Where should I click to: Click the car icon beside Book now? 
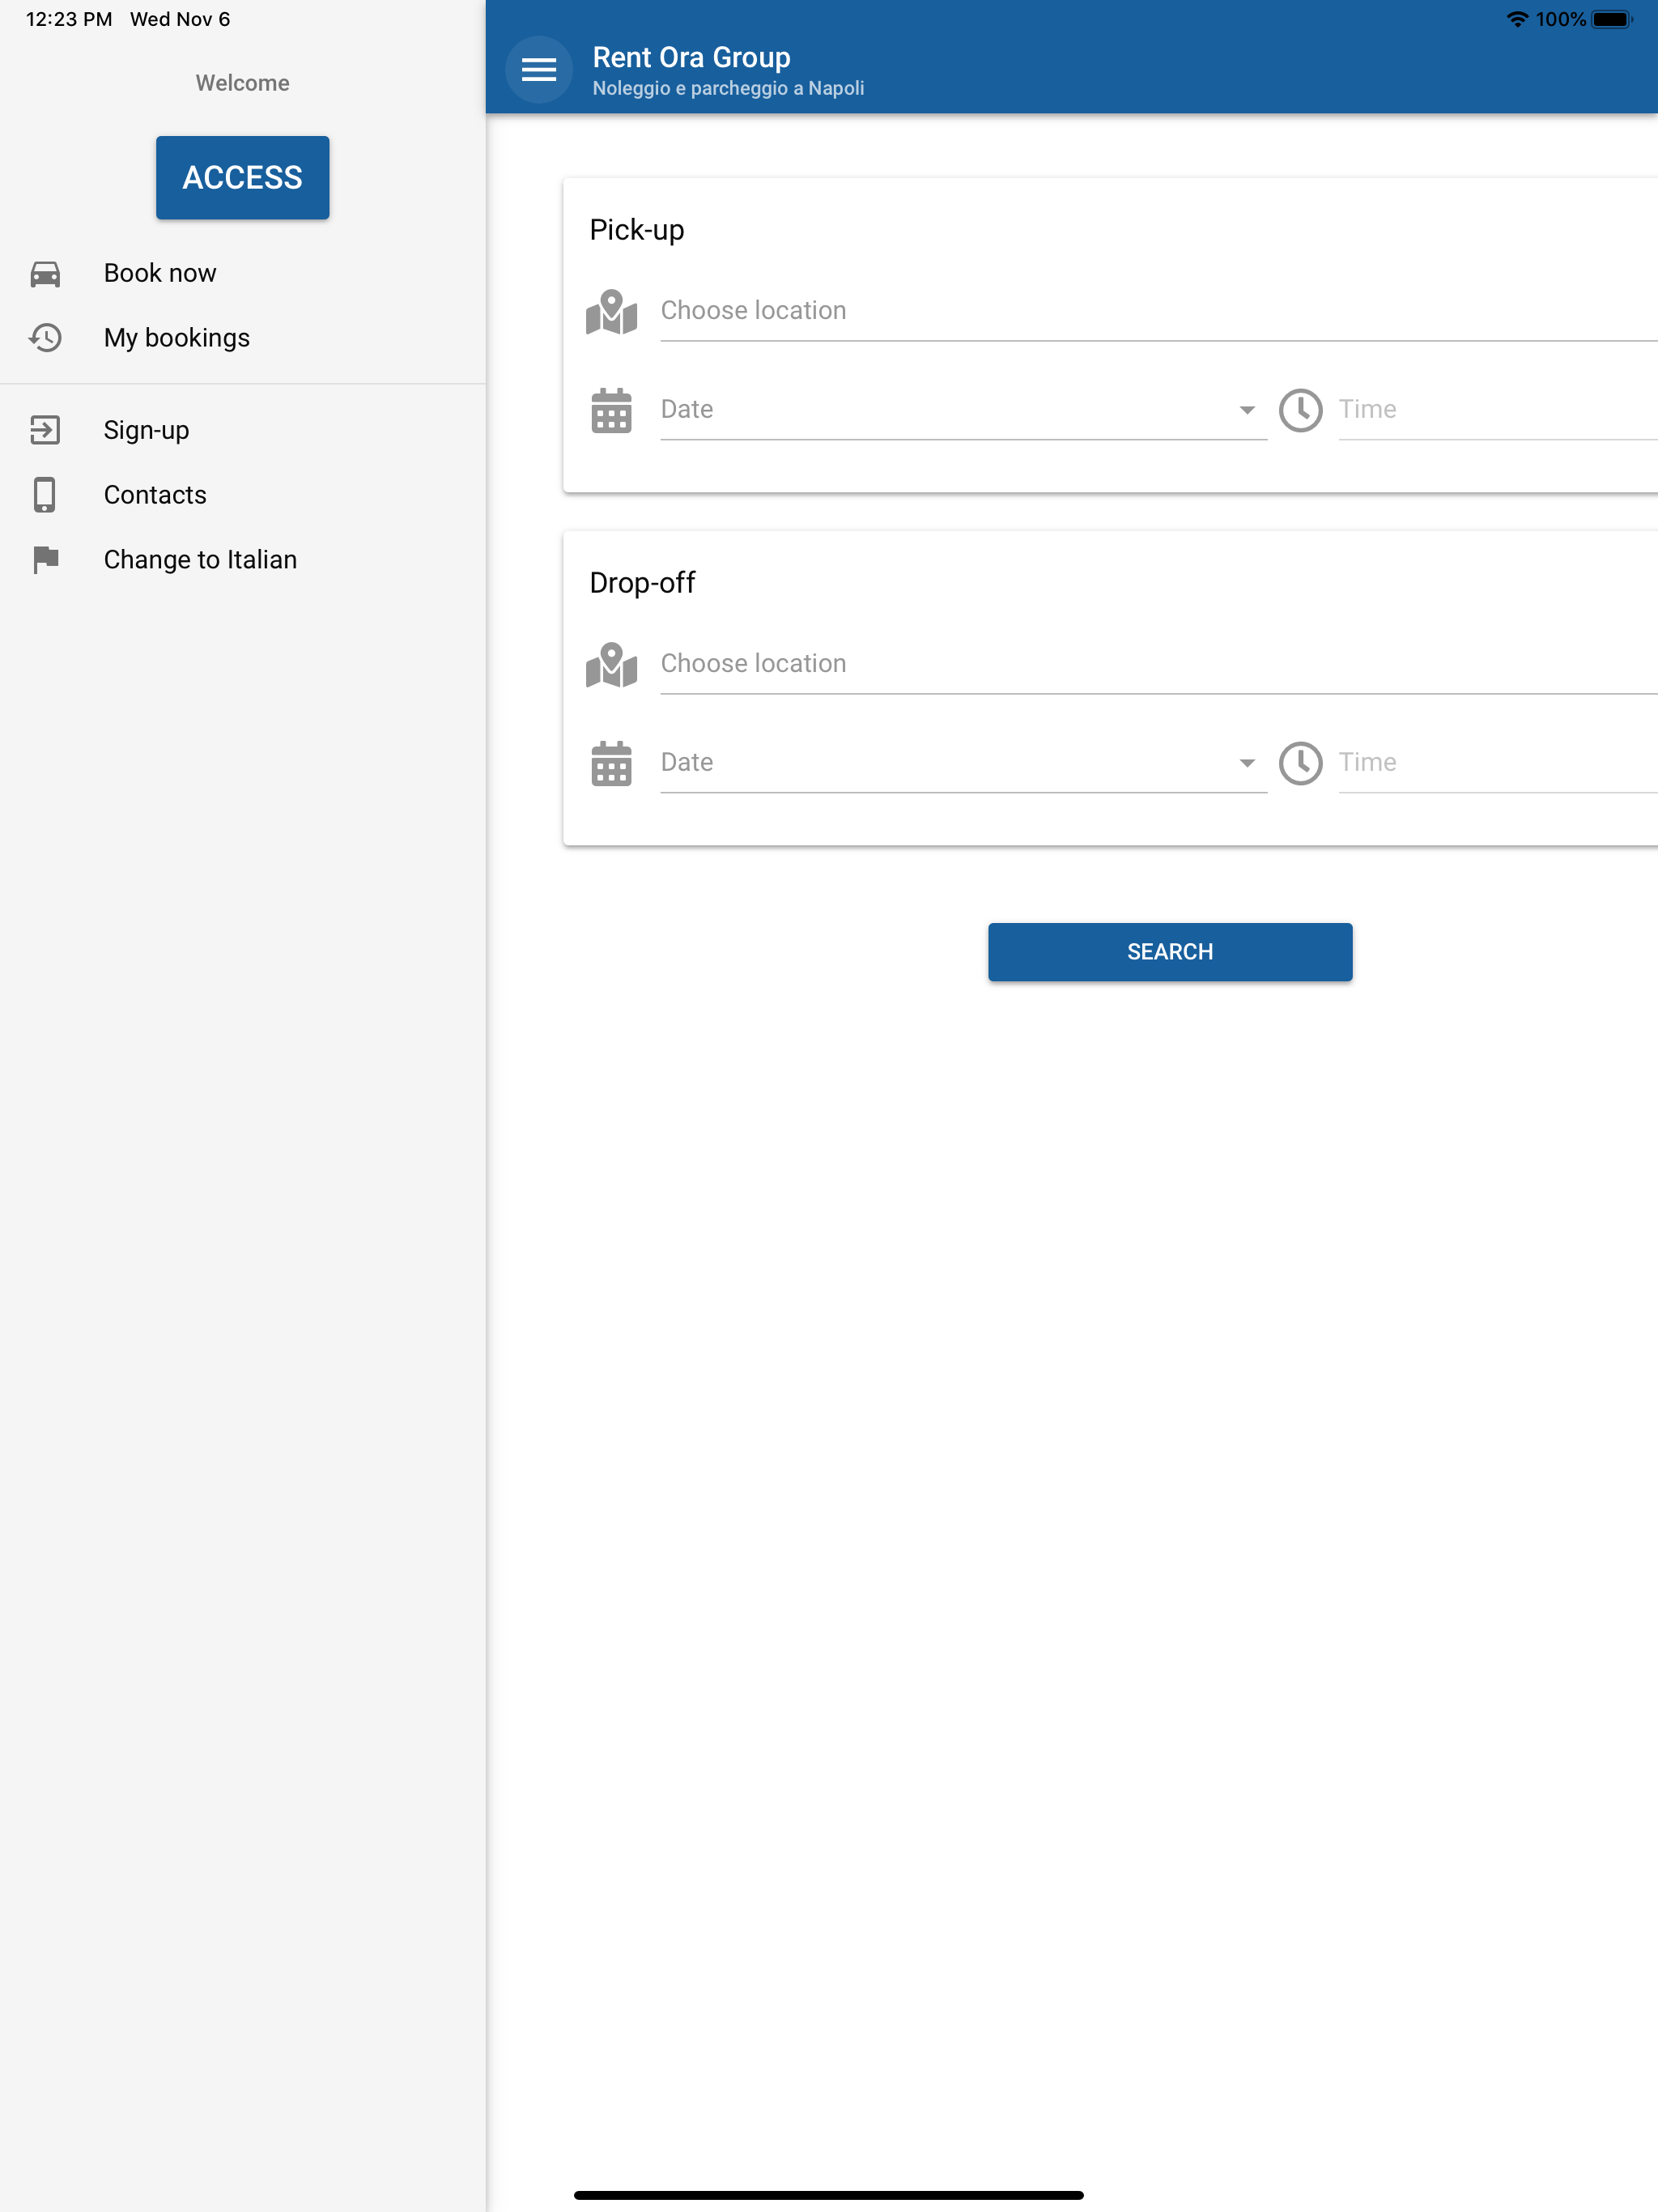45,274
